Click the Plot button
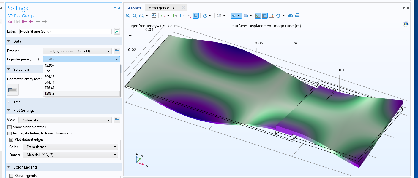This screenshot has height=178, width=418. 14,22
